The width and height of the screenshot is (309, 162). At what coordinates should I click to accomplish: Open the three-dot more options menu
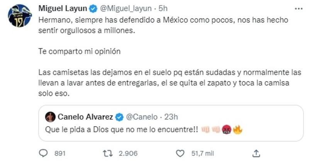click(x=299, y=8)
